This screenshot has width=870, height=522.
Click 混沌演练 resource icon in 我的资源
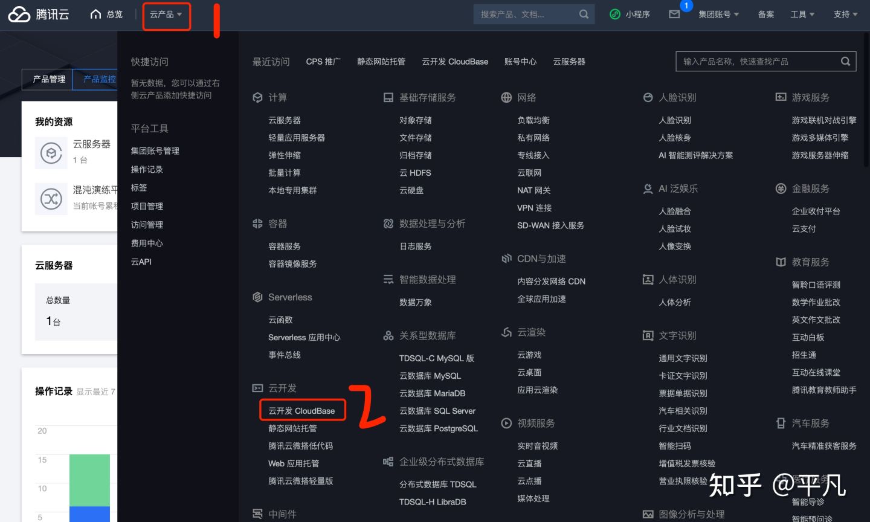point(51,199)
